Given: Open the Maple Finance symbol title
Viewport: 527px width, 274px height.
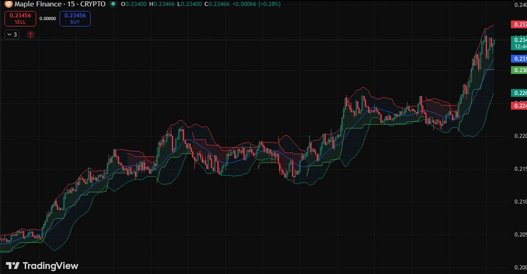Looking at the screenshot, I should [x=60, y=4].
